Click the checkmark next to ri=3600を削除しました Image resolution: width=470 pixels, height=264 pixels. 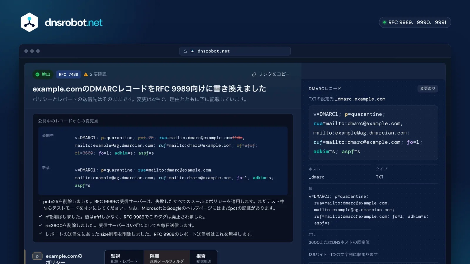click(41, 225)
